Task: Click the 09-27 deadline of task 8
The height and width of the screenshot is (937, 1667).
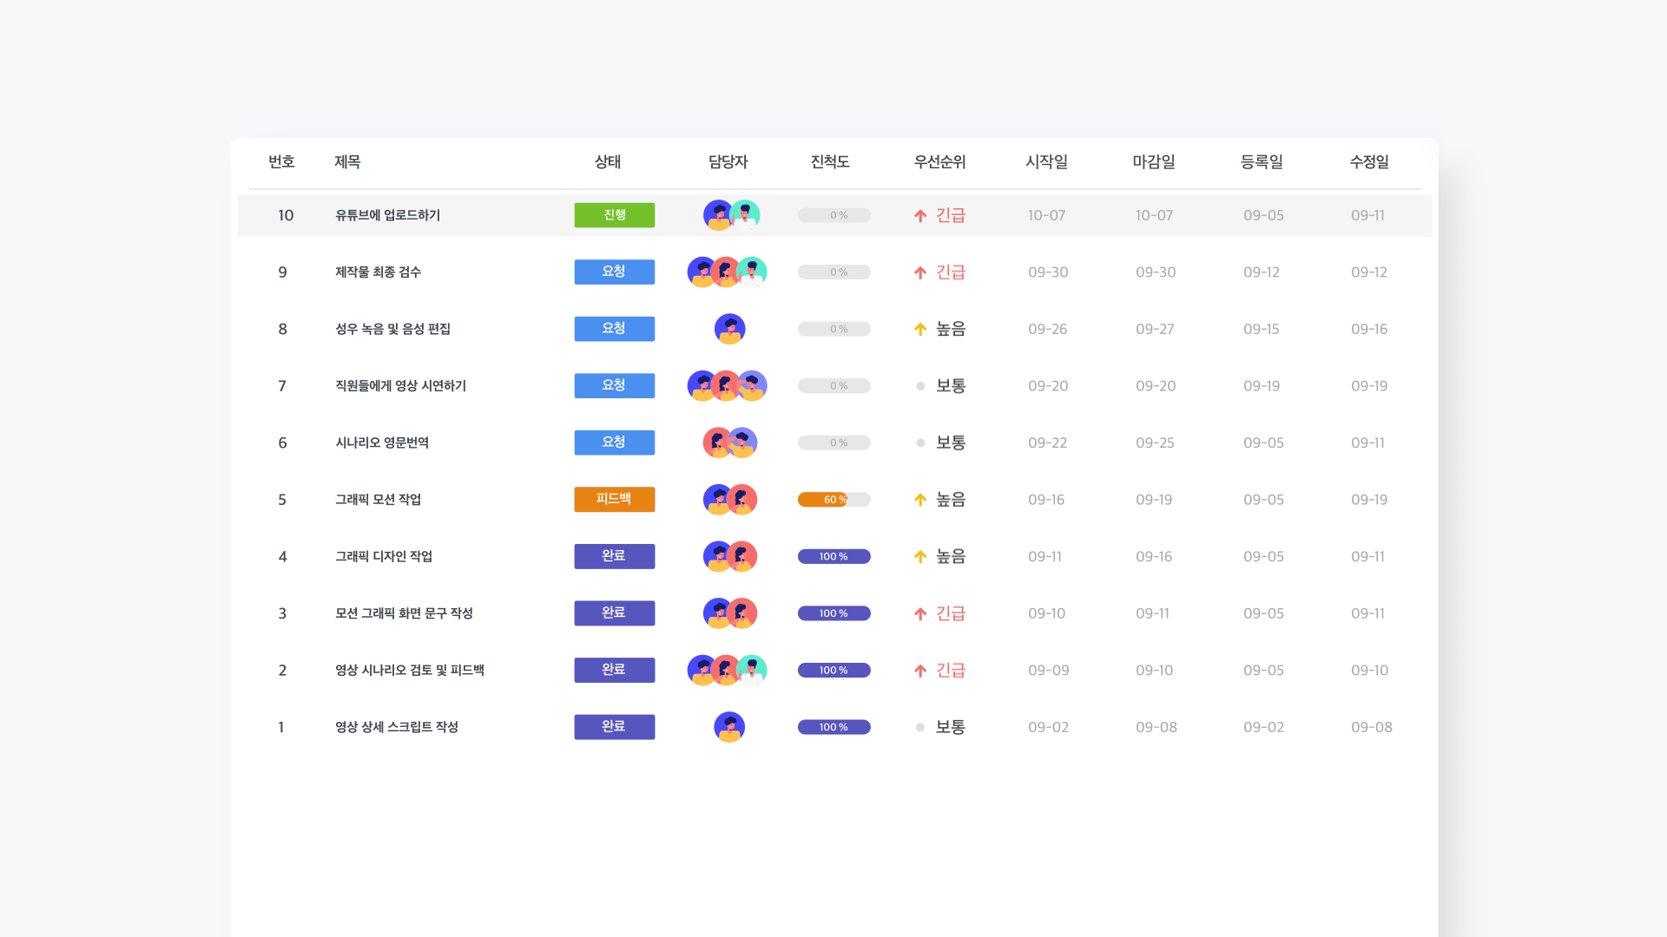Action: [1155, 330]
